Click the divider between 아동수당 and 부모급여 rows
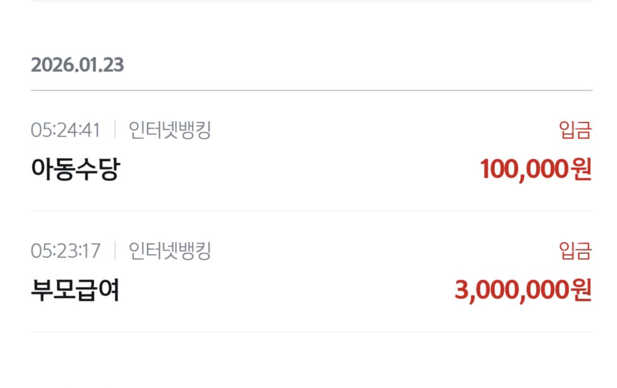This screenshot has width=617, height=388. click(x=312, y=211)
